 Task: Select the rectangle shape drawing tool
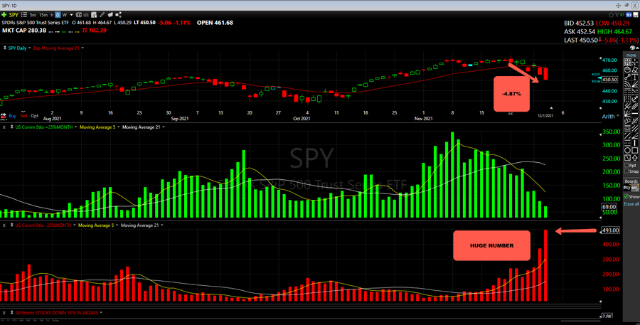click(x=635, y=150)
